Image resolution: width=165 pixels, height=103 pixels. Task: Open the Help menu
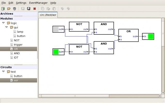53,3
